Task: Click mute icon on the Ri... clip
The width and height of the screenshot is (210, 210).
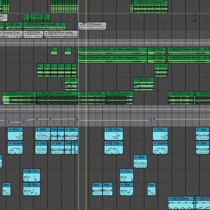Action: tap(30, 33)
